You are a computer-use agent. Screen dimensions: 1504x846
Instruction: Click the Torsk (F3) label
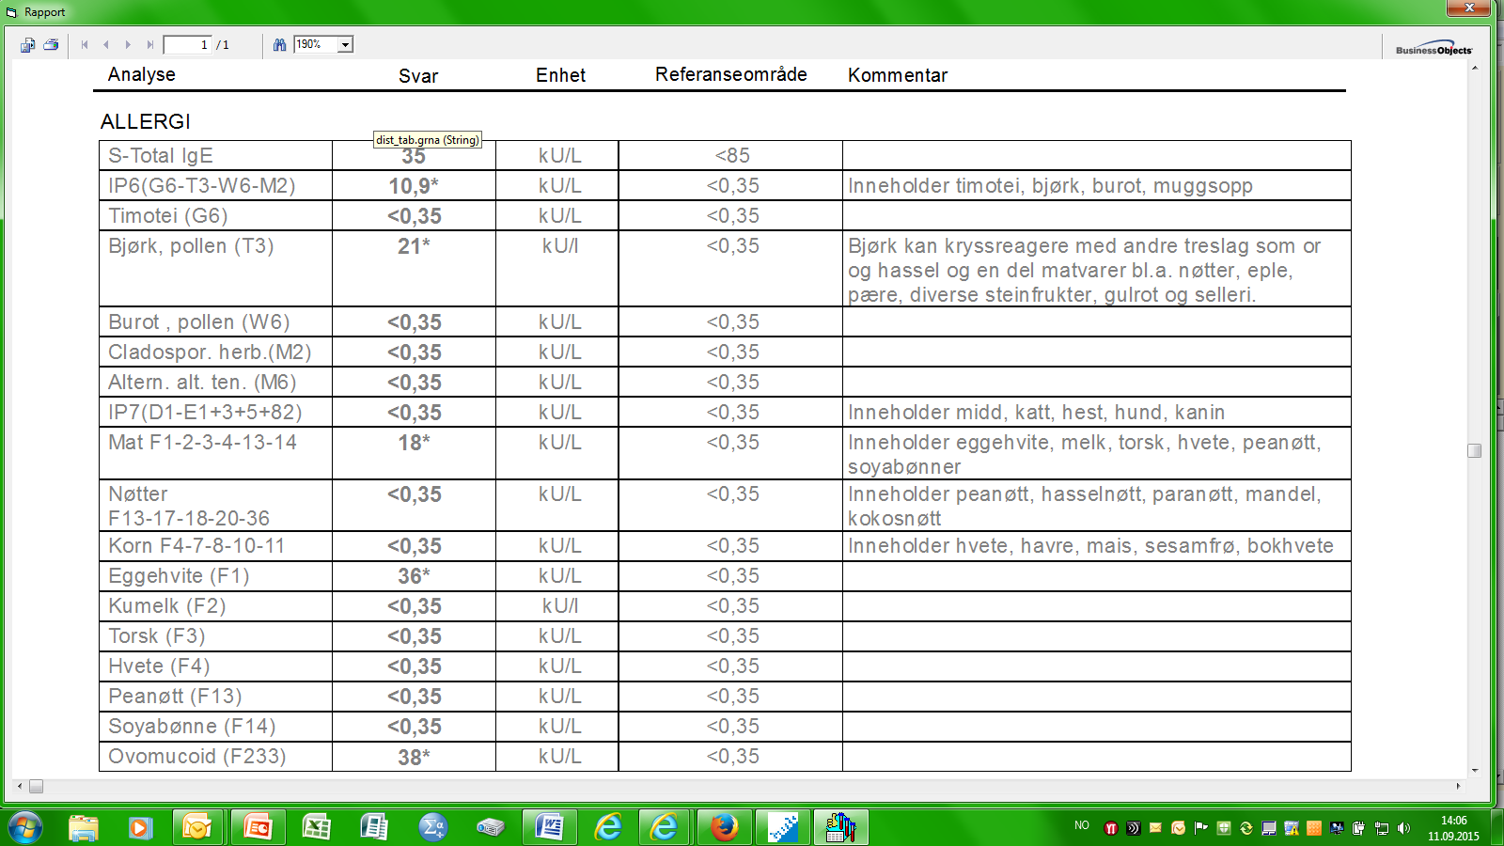156,635
